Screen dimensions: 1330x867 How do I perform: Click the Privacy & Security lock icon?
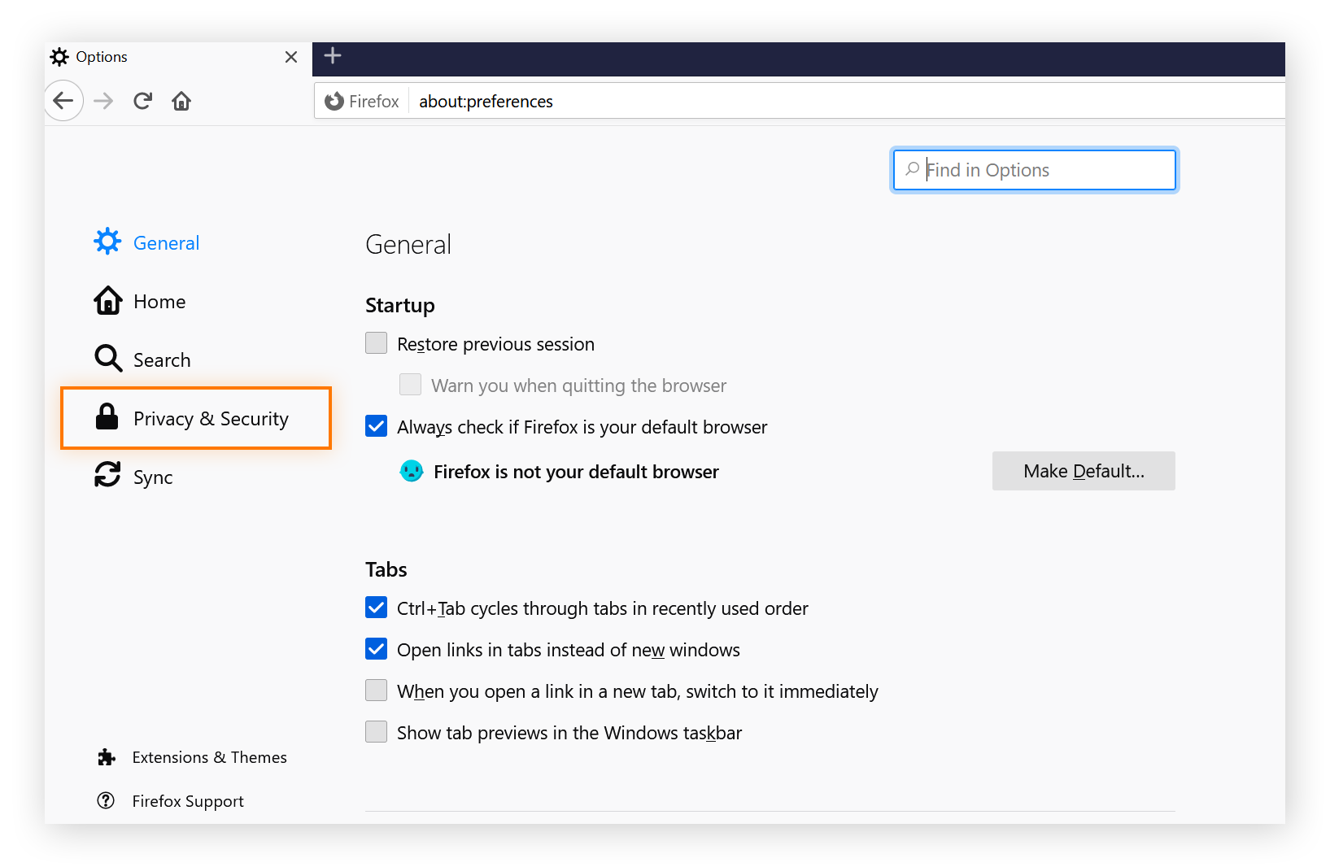[x=107, y=417]
